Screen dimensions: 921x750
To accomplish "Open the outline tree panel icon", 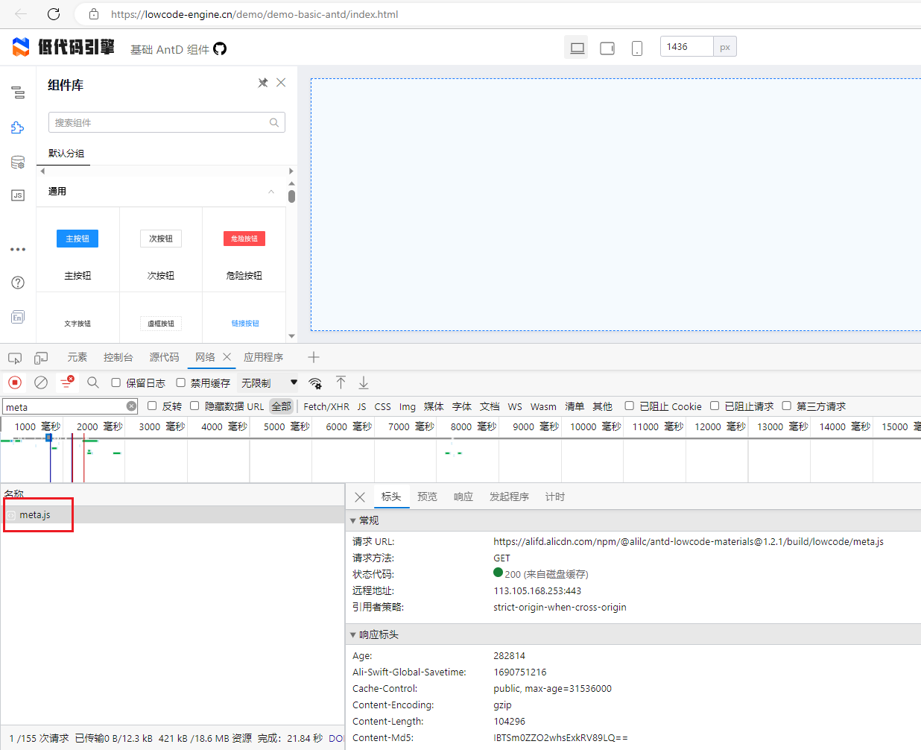I will pos(17,92).
